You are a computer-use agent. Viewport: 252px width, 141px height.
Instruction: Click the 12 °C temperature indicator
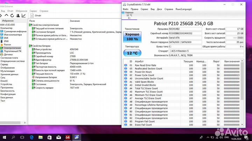(132, 53)
